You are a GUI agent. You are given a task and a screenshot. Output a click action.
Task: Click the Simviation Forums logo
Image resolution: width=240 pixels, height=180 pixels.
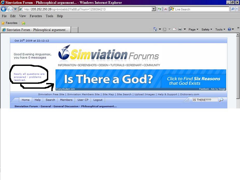point(109,56)
